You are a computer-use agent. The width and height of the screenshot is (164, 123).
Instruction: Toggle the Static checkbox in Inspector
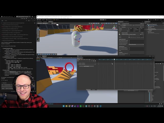140,24
